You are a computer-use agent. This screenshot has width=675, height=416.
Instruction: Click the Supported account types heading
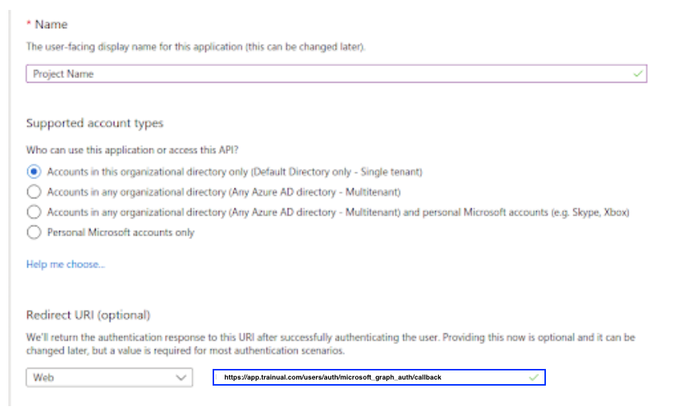click(95, 123)
